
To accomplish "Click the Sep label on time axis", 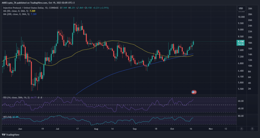I will click(x=135, y=129).
